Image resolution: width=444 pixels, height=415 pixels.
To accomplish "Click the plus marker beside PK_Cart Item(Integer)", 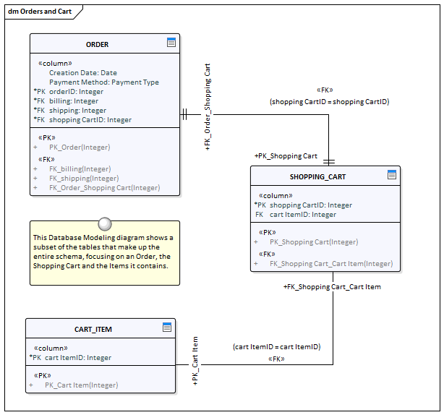I will pos(31,385).
